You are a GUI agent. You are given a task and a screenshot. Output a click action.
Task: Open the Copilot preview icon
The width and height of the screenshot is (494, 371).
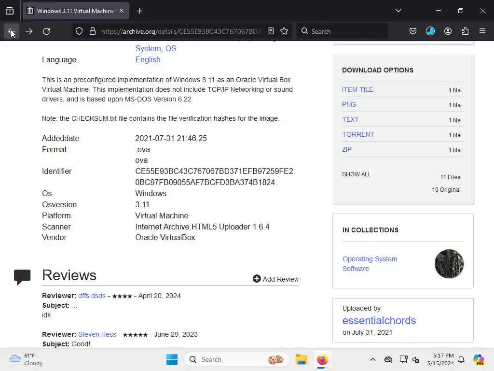(x=479, y=359)
